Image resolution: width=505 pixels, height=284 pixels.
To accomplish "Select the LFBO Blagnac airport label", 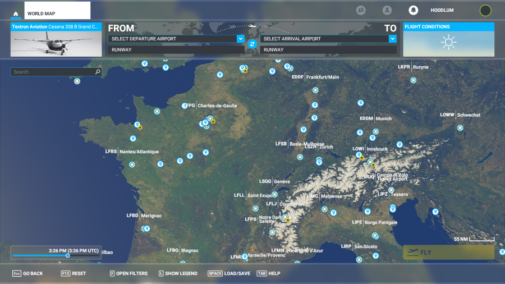I will [182, 250].
